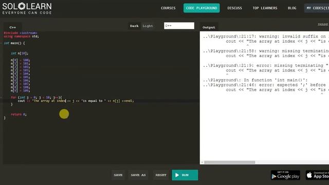Click the 'using namespace std;' line
The width and height of the screenshot is (329, 185).
[x=21, y=36]
